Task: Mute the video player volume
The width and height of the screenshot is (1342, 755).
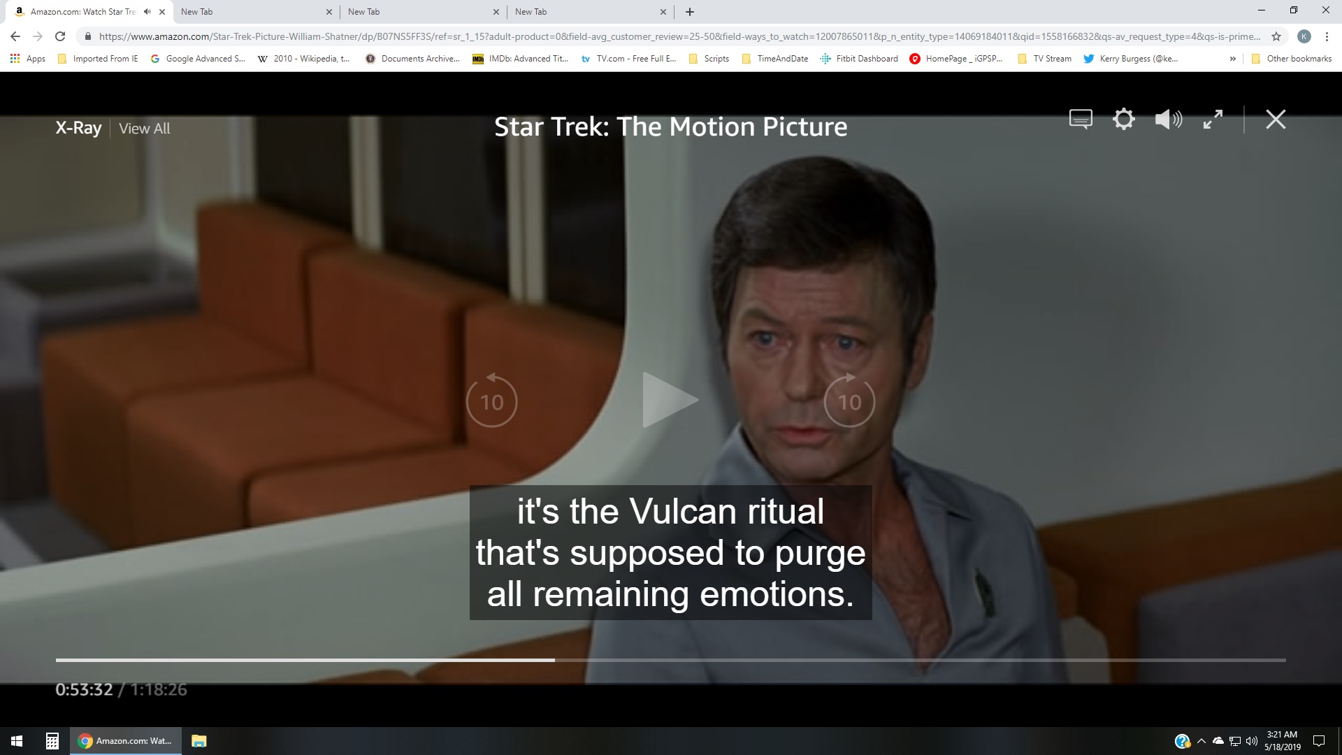Action: tap(1168, 120)
